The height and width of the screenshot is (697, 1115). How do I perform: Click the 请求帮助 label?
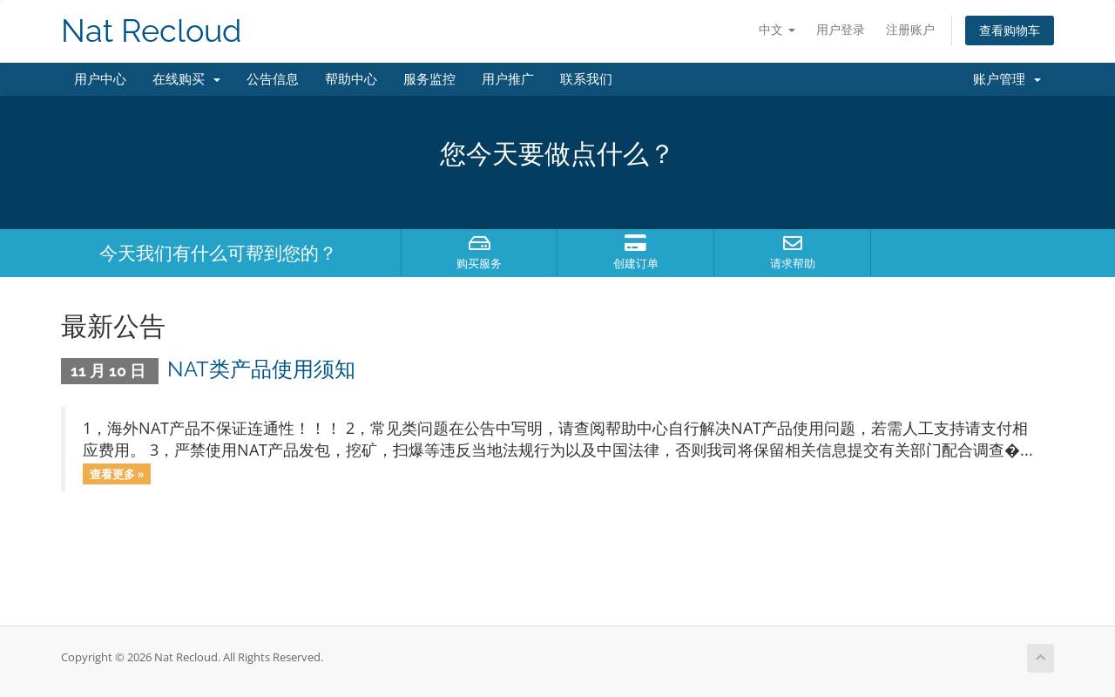tap(793, 263)
